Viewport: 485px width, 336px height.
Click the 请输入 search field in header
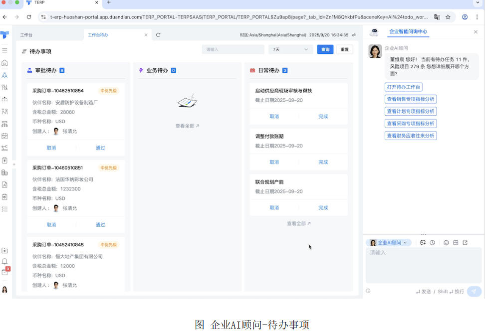pos(233,50)
